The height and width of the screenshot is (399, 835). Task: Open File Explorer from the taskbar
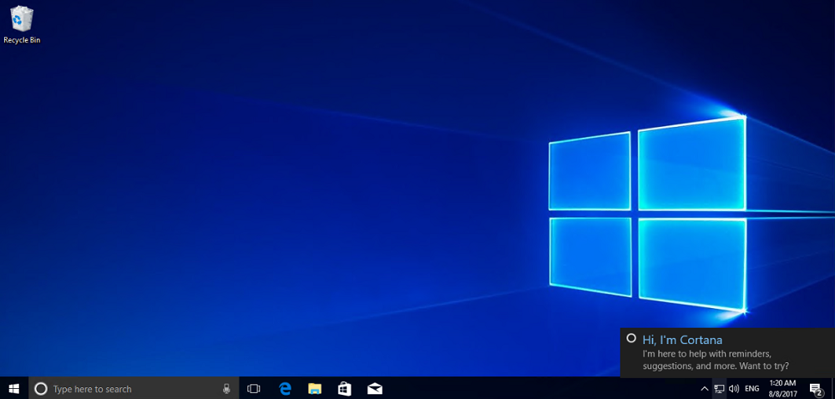[x=315, y=389]
